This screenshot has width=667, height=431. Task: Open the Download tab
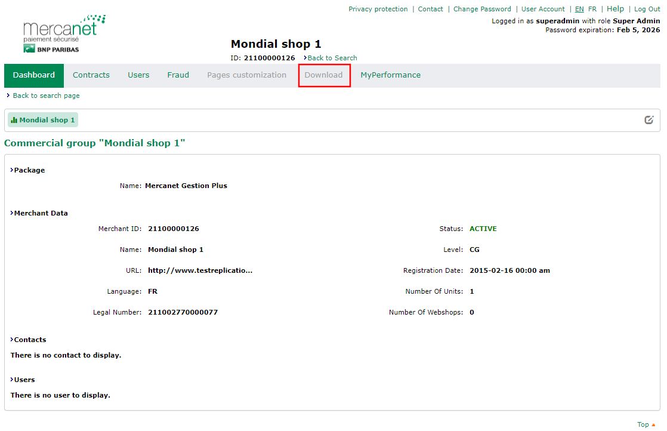click(324, 75)
